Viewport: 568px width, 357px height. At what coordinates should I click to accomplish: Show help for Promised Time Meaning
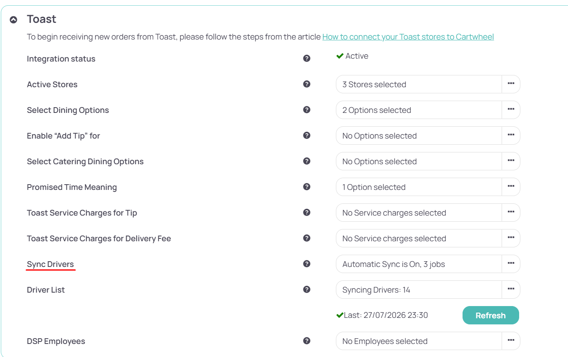point(307,187)
